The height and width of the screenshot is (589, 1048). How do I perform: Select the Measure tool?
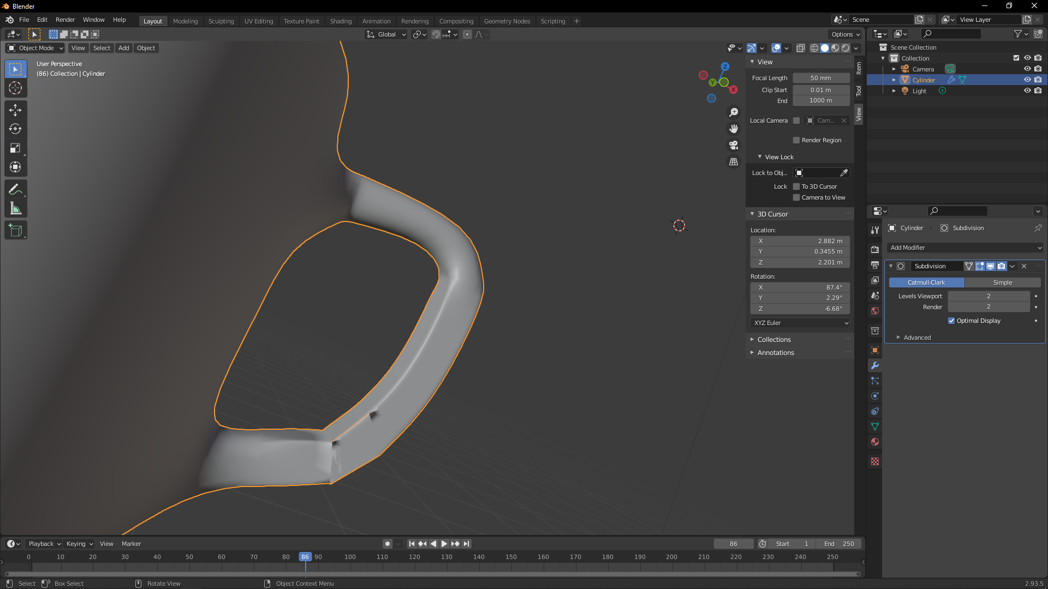tap(15, 209)
